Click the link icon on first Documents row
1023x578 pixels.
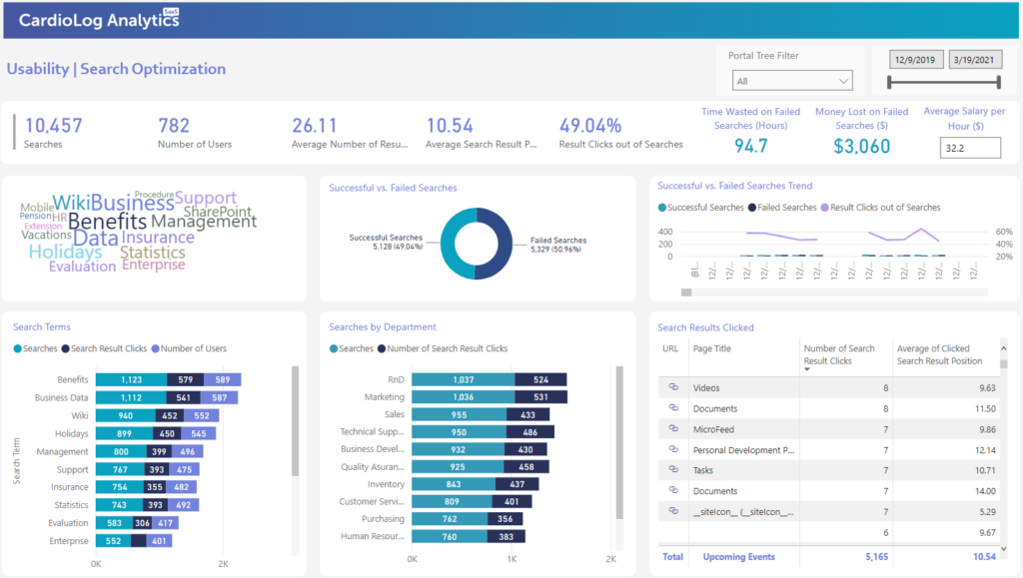coord(673,408)
